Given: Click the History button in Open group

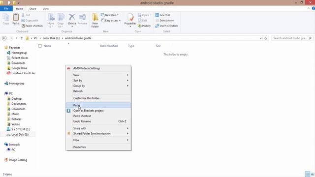Looking at the screenshot, I should click(x=144, y=26).
